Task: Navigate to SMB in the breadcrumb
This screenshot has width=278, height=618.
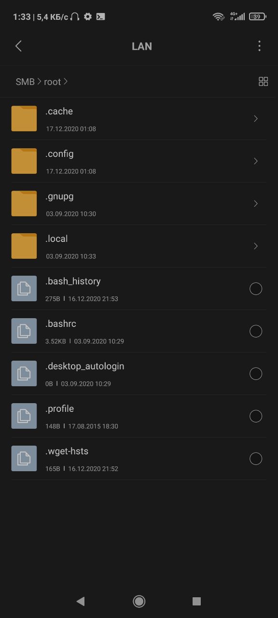Action: pos(25,82)
